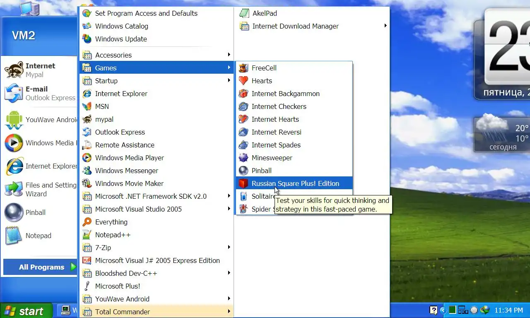
Task: Click the blue windows-layout tray icon
Action: 463,310
